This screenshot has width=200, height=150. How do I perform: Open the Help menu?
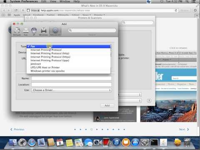(77, 2)
